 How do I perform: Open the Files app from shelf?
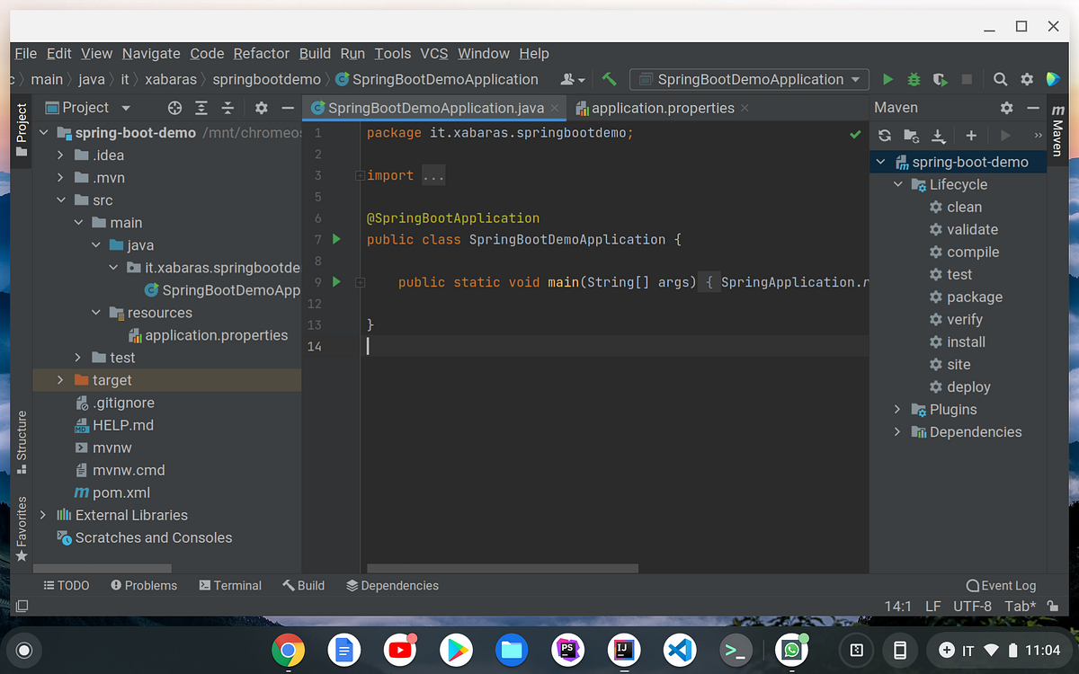tap(512, 650)
